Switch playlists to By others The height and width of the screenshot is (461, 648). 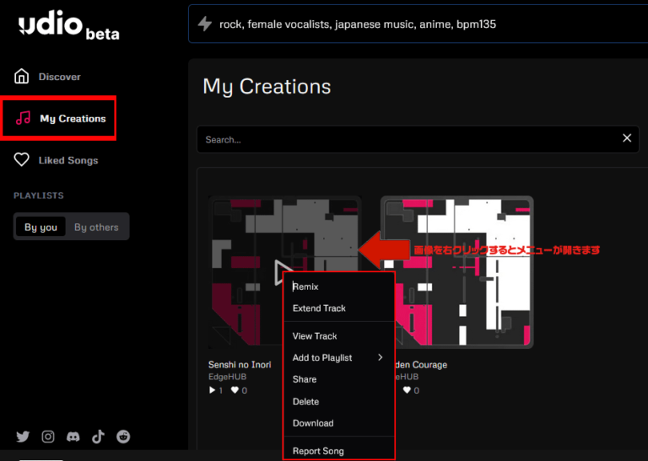pyautogui.click(x=96, y=228)
